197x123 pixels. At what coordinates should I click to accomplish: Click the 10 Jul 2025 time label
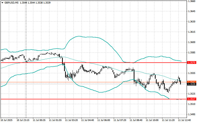(x=7, y=120)
